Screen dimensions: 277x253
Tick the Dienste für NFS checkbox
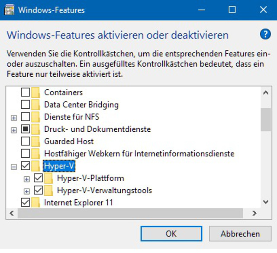coord(26,117)
